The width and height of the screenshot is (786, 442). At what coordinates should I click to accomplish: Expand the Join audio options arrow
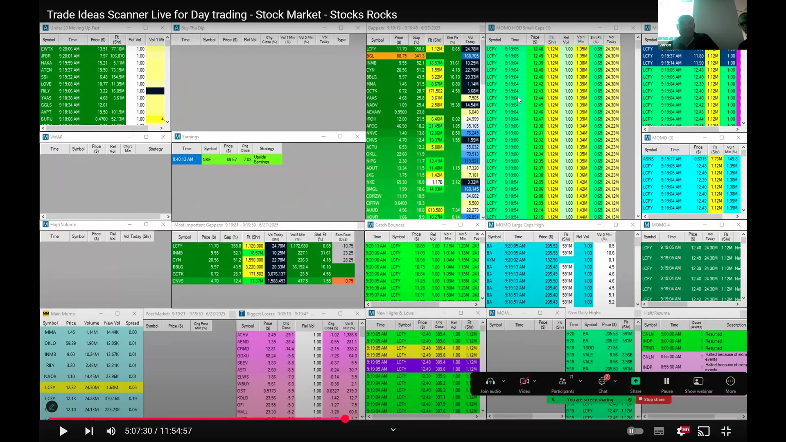[x=504, y=381]
